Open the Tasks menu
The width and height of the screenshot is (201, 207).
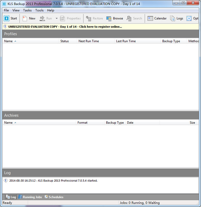27,10
